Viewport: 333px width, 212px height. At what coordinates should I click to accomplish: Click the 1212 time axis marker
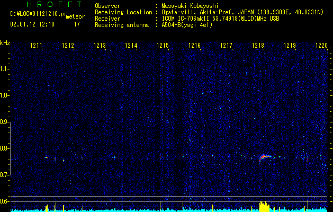click(68, 46)
